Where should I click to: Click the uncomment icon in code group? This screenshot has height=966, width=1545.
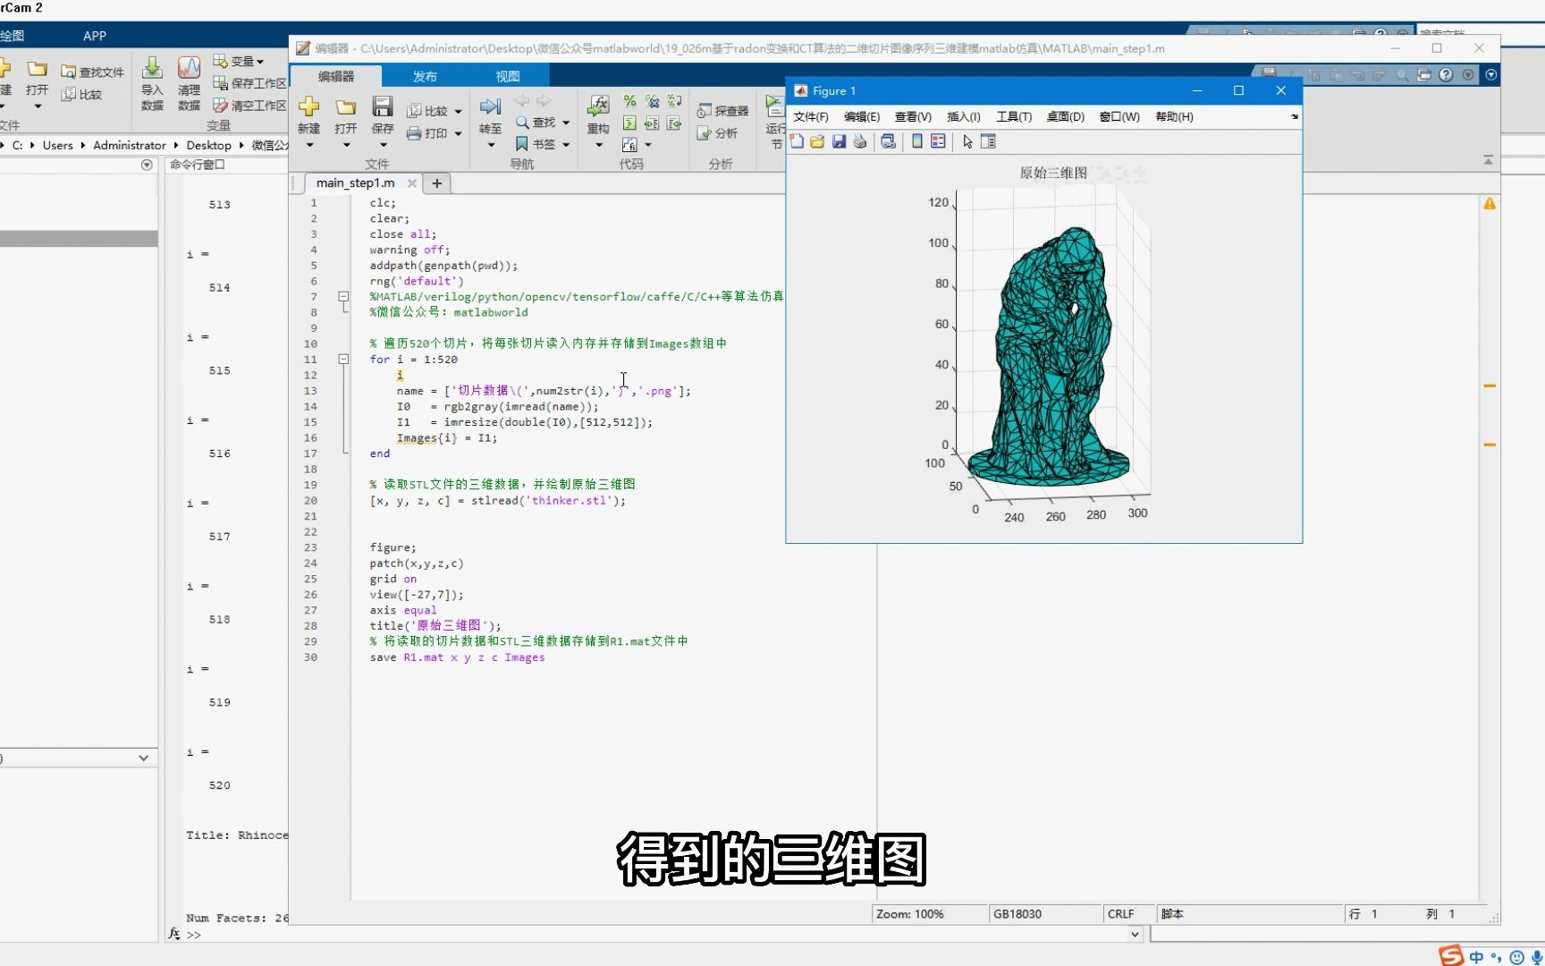tap(652, 101)
